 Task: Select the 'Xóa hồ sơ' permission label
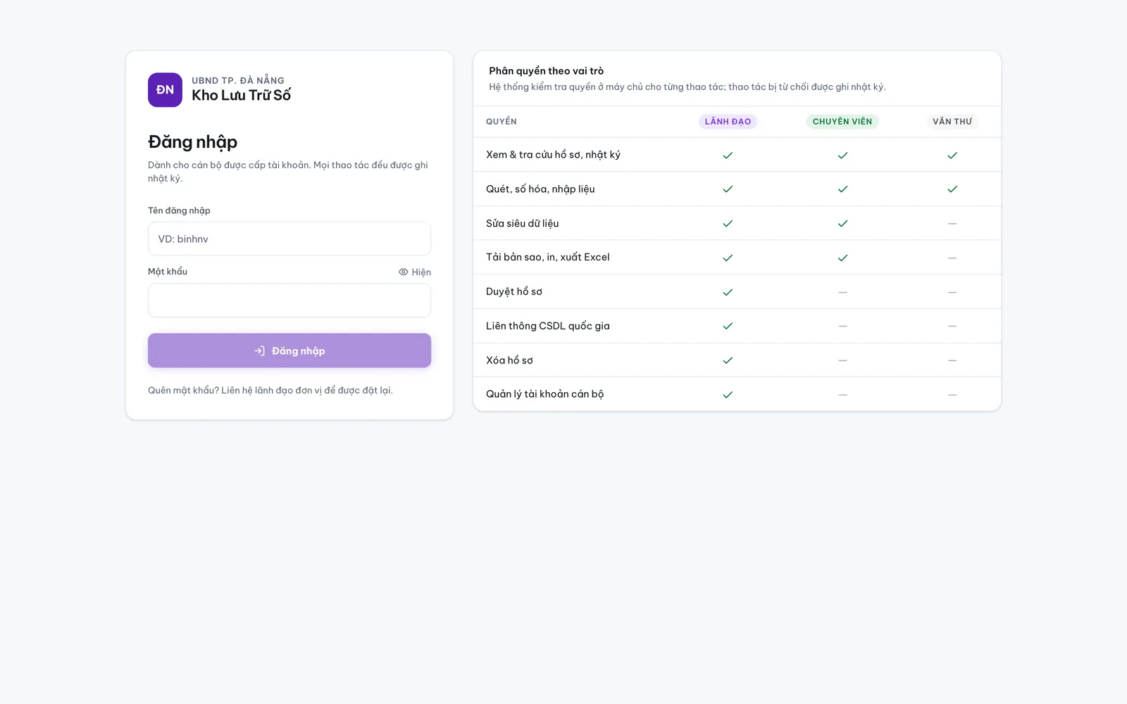[x=509, y=360]
